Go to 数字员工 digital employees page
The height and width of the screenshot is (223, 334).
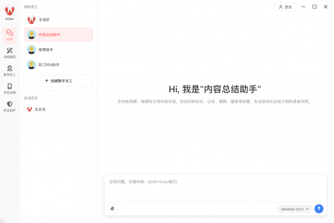pos(10,71)
